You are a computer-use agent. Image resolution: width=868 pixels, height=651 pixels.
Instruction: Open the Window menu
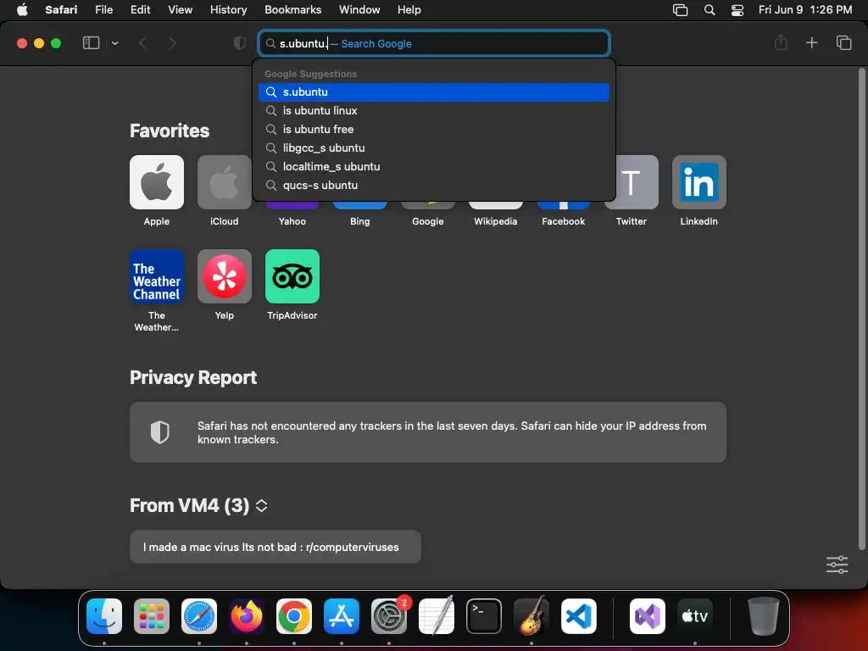click(359, 9)
